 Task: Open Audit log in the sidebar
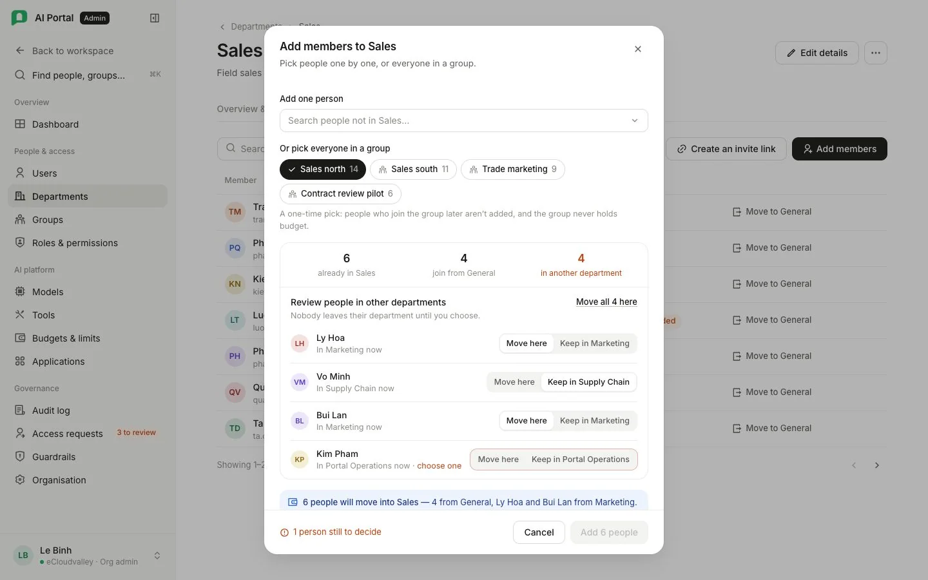tap(88, 411)
